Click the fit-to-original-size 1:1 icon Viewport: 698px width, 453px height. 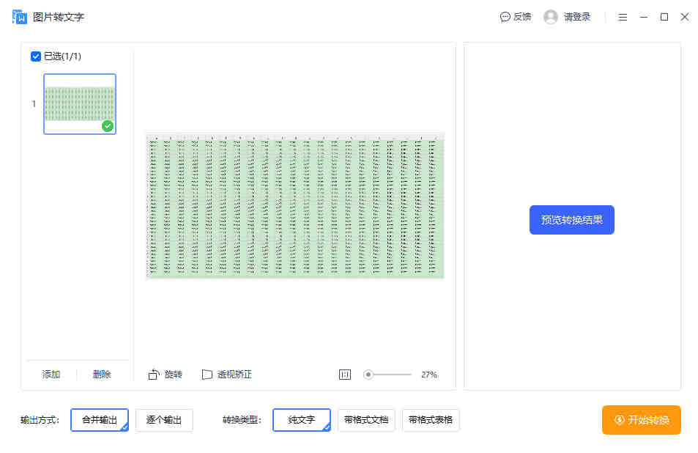[345, 375]
